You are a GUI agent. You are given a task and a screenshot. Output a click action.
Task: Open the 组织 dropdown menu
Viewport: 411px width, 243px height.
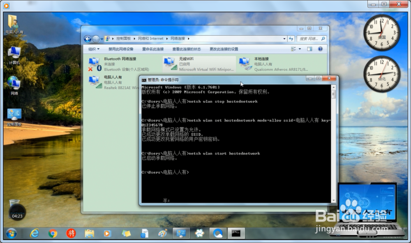coord(94,49)
